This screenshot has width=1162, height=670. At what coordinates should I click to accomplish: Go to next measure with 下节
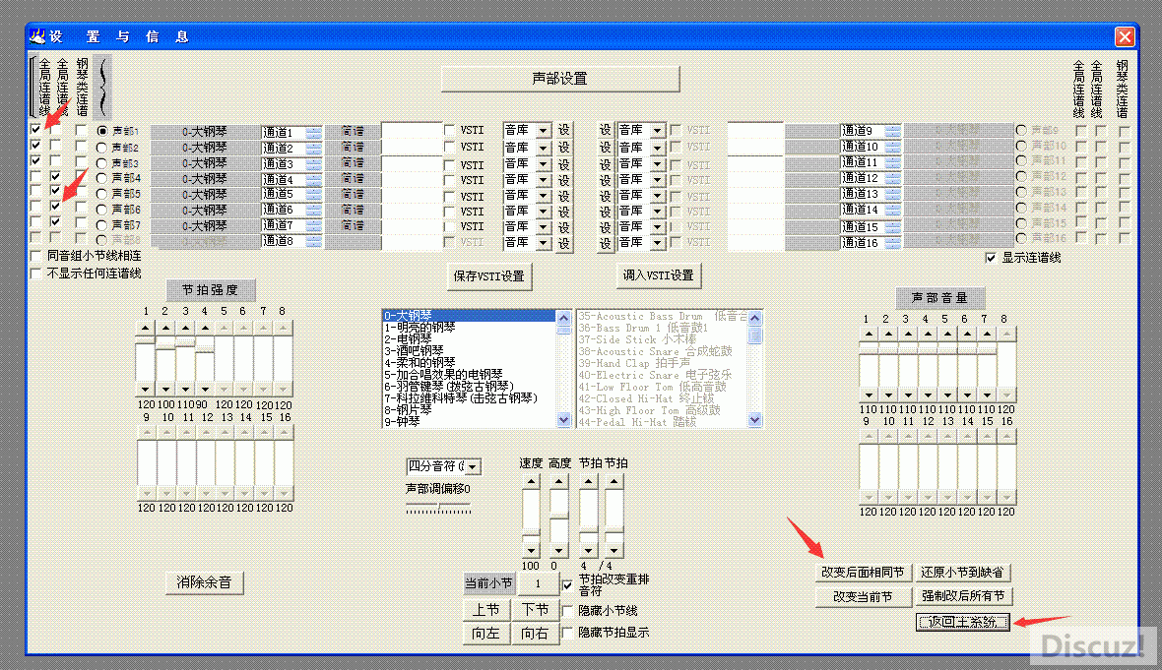535,610
